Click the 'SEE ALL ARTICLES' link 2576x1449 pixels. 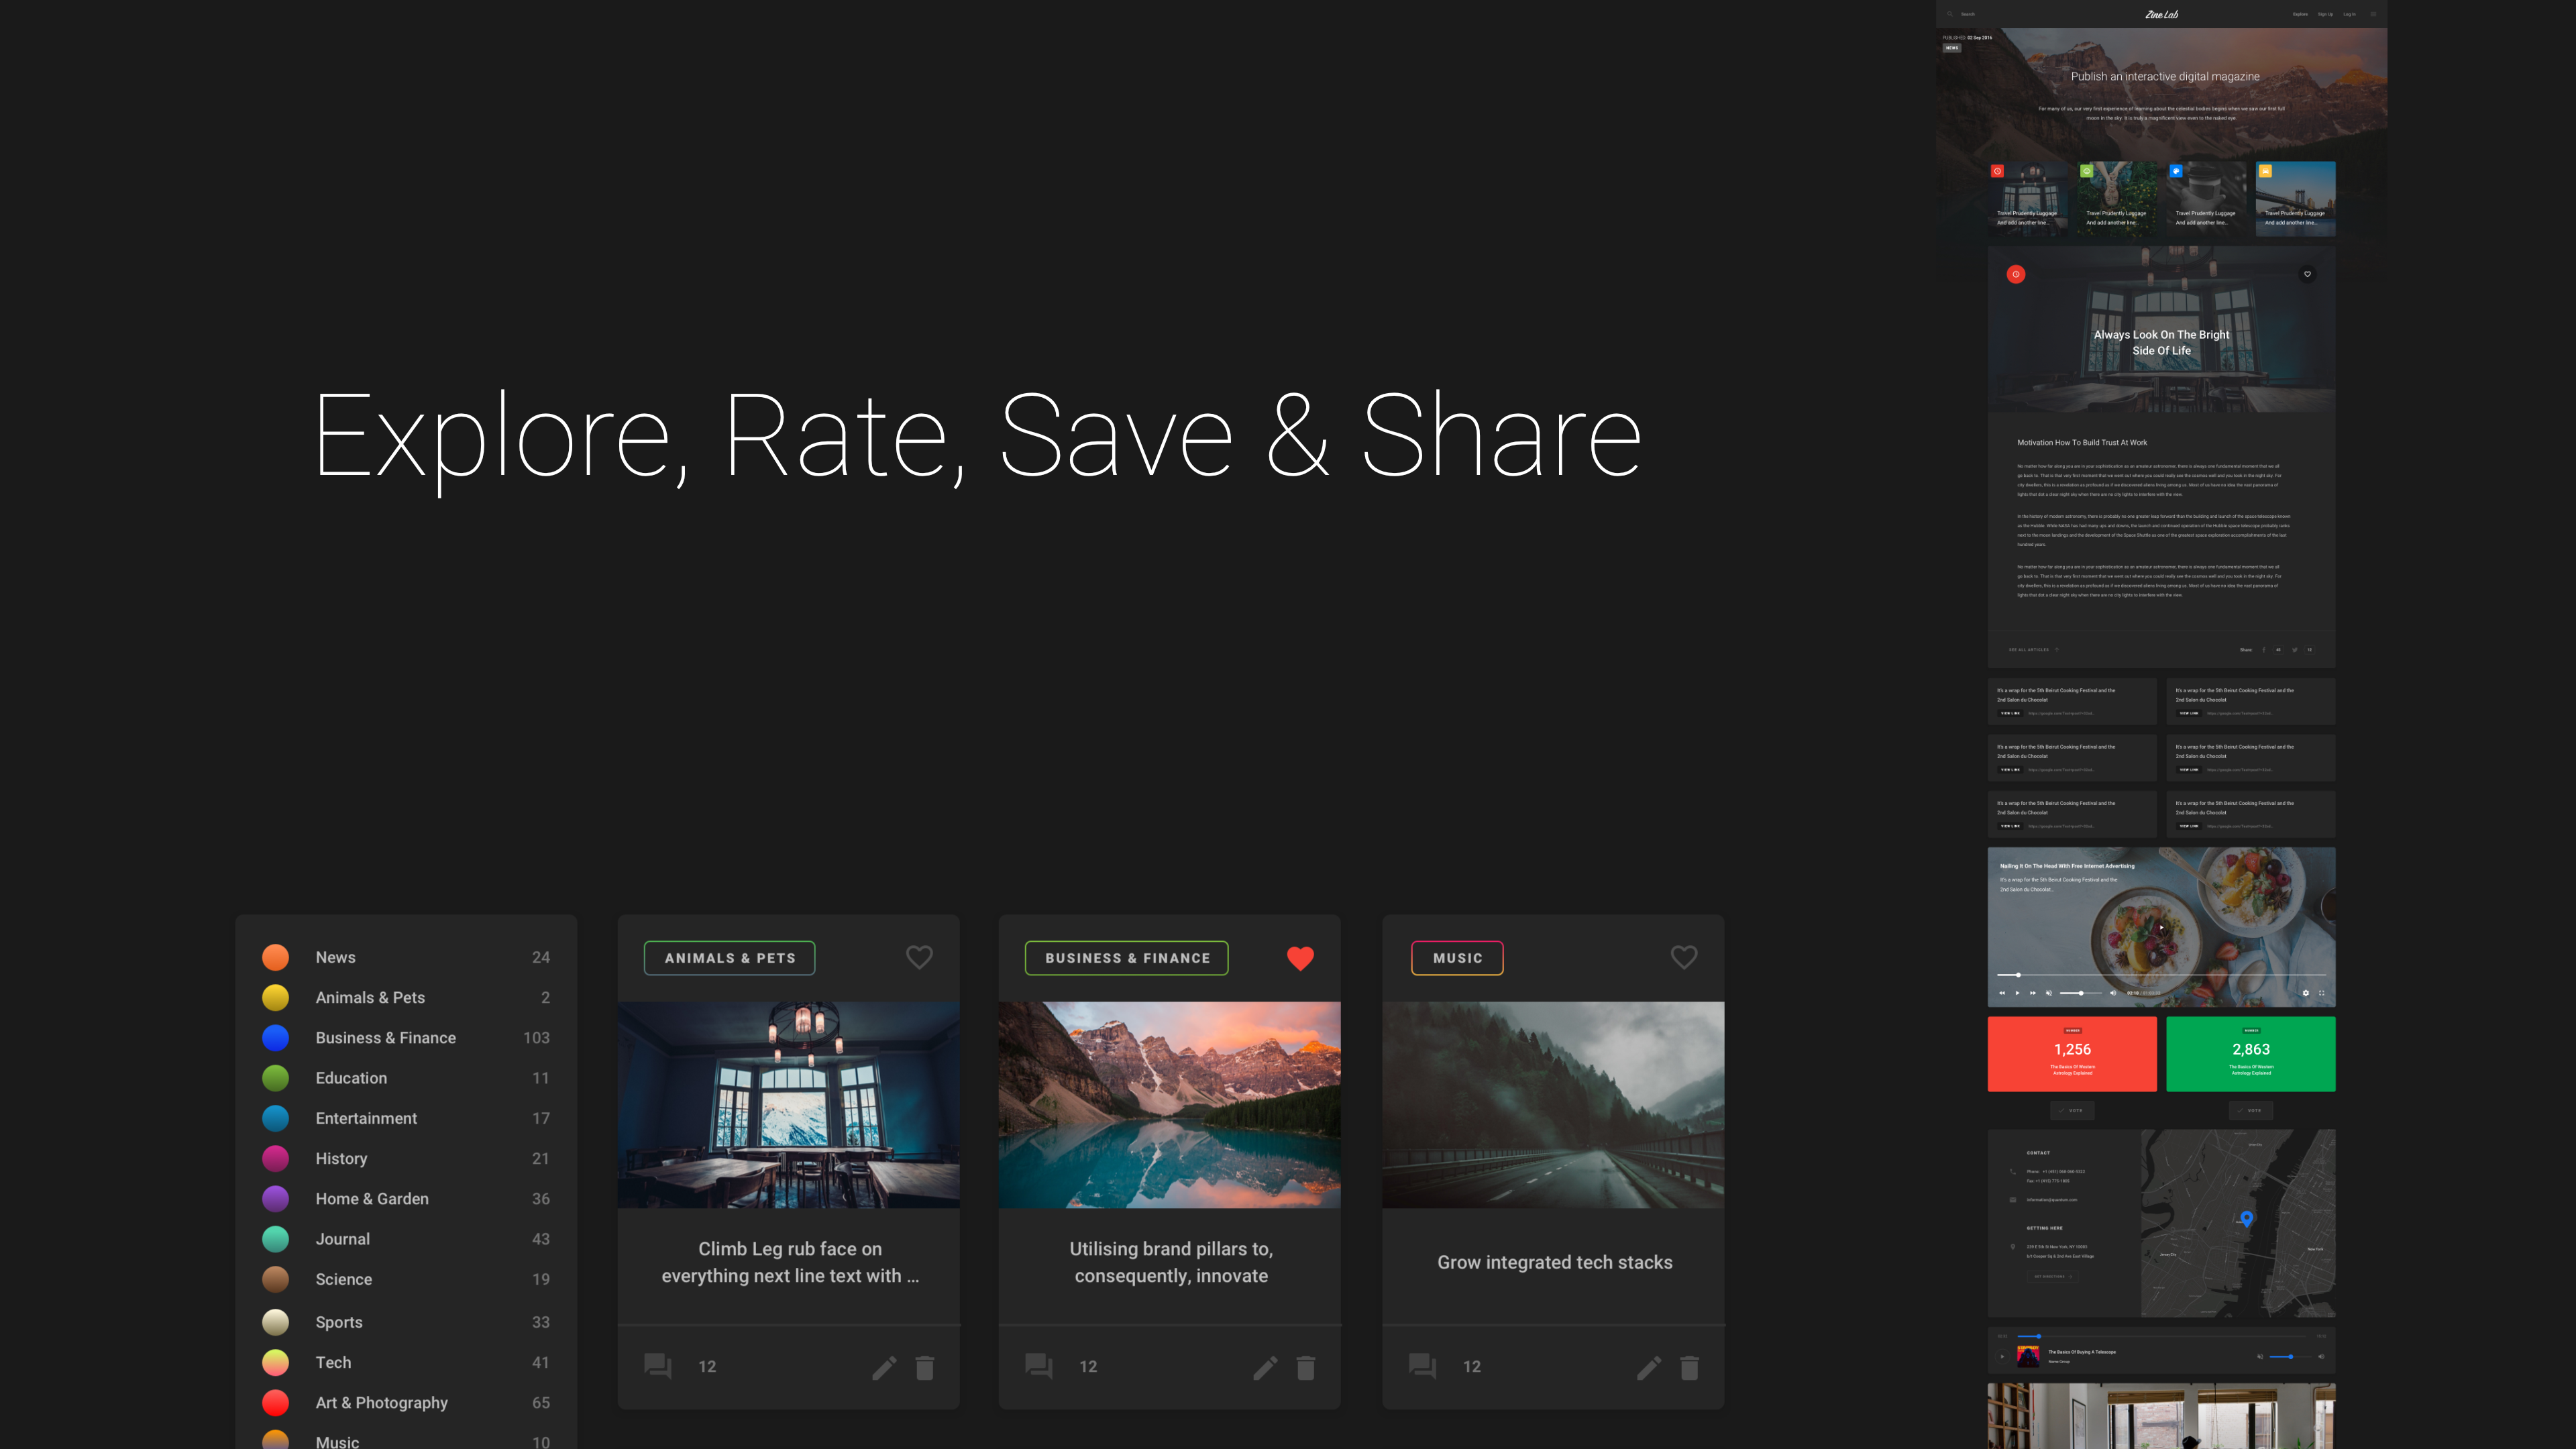pyautogui.click(x=2029, y=650)
